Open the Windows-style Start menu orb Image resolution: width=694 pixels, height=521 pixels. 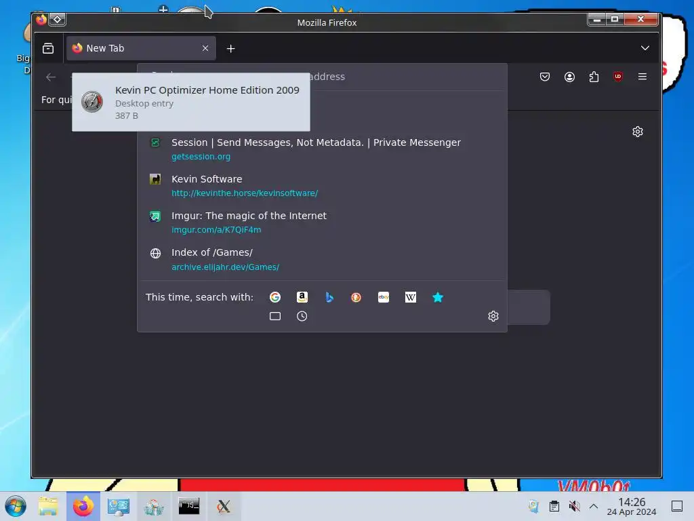(x=16, y=506)
